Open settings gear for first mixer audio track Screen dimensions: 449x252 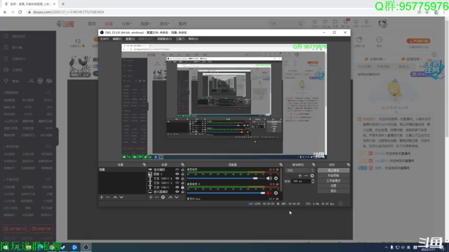[x=276, y=178]
